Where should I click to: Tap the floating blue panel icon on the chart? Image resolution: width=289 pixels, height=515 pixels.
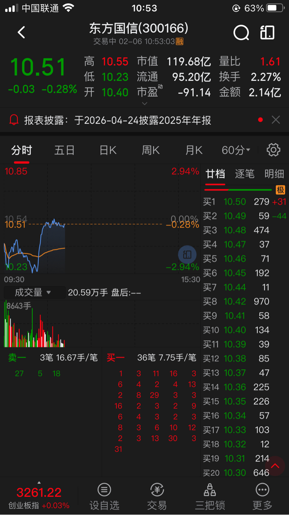pos(187,255)
